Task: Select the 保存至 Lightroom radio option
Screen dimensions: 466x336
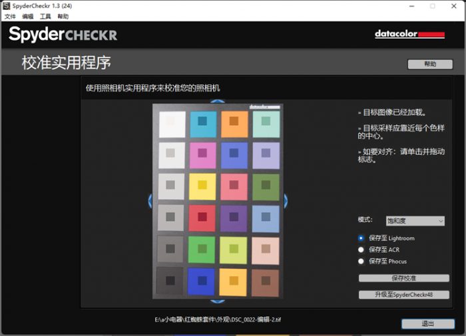Action: pyautogui.click(x=361, y=238)
